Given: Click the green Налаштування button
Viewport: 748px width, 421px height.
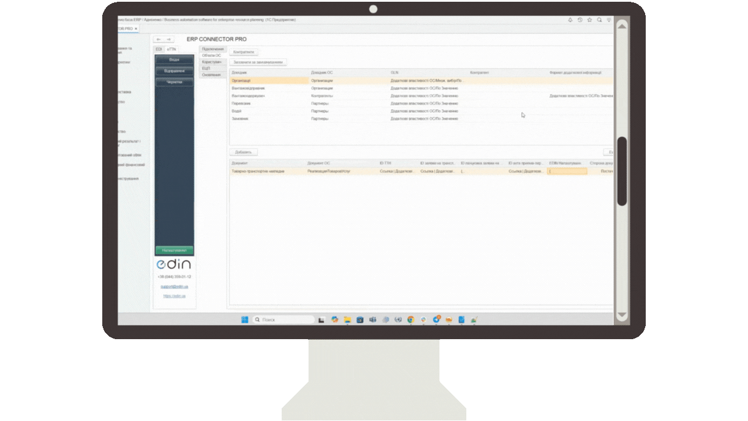Looking at the screenshot, I should [174, 250].
